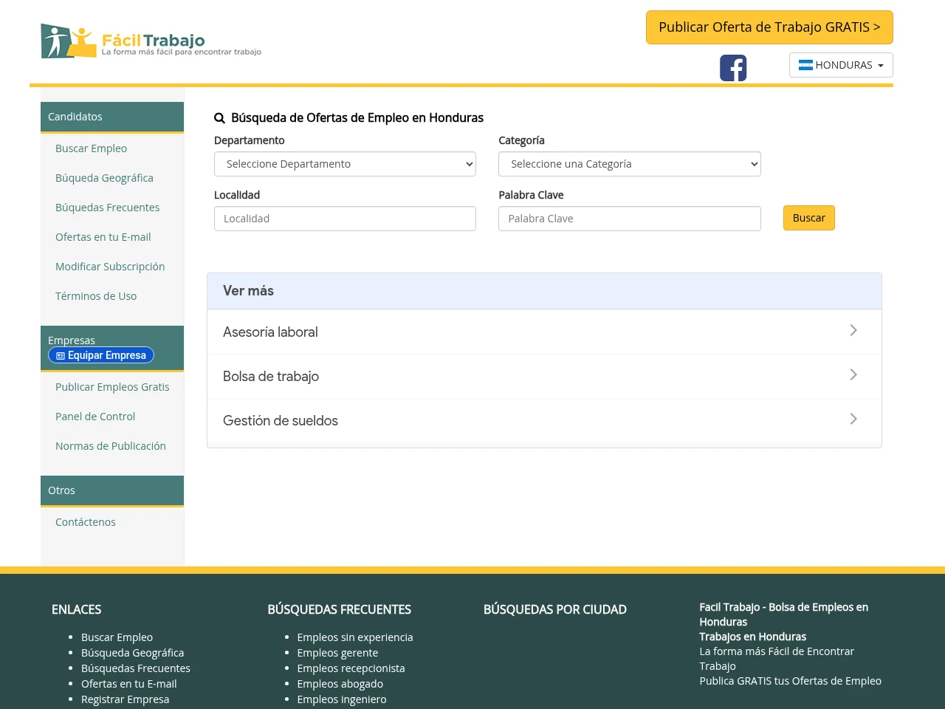Click Empleos ingeniero footer link
945x709 pixels.
(x=342, y=699)
